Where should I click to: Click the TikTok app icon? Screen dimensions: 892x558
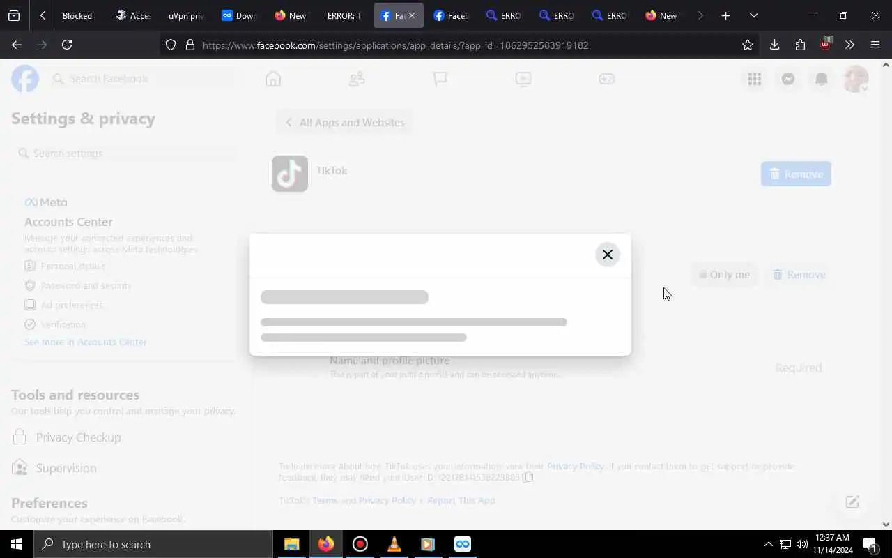(290, 174)
